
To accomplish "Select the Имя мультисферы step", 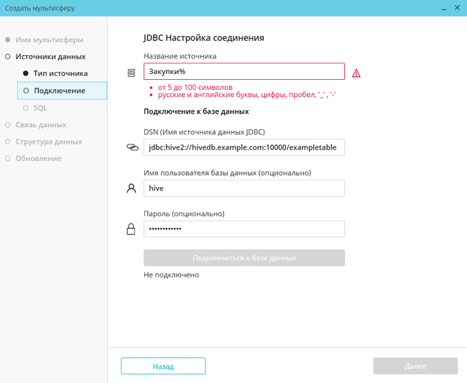I will coord(49,40).
